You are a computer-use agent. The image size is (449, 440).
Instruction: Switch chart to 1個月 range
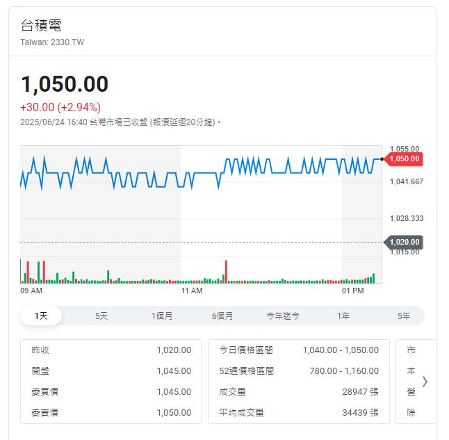pyautogui.click(x=162, y=316)
